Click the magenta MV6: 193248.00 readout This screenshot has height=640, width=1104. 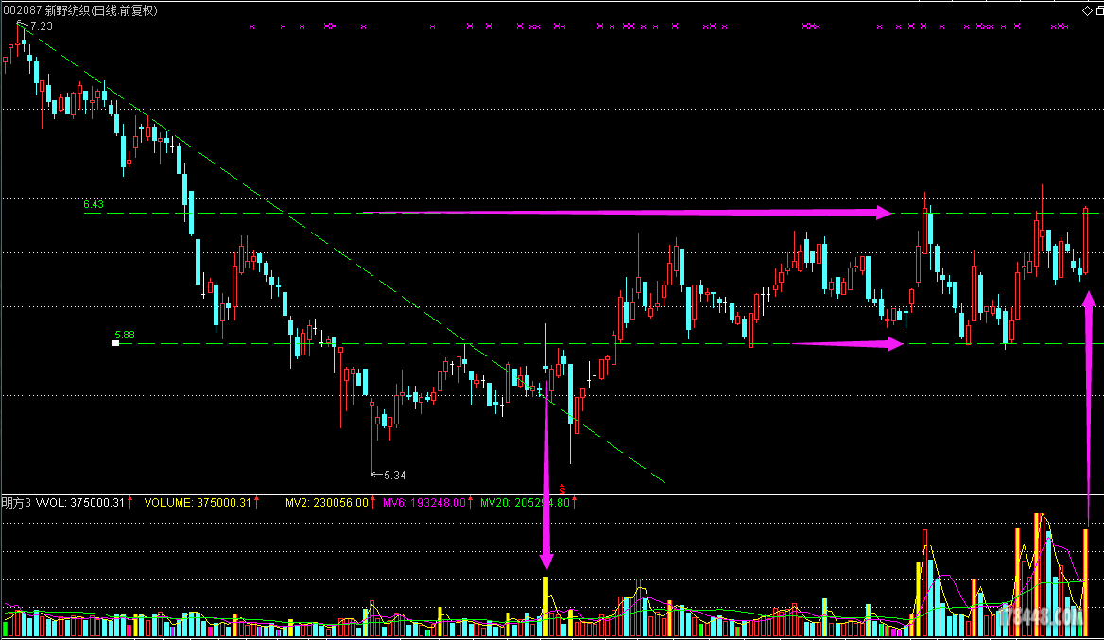click(424, 503)
